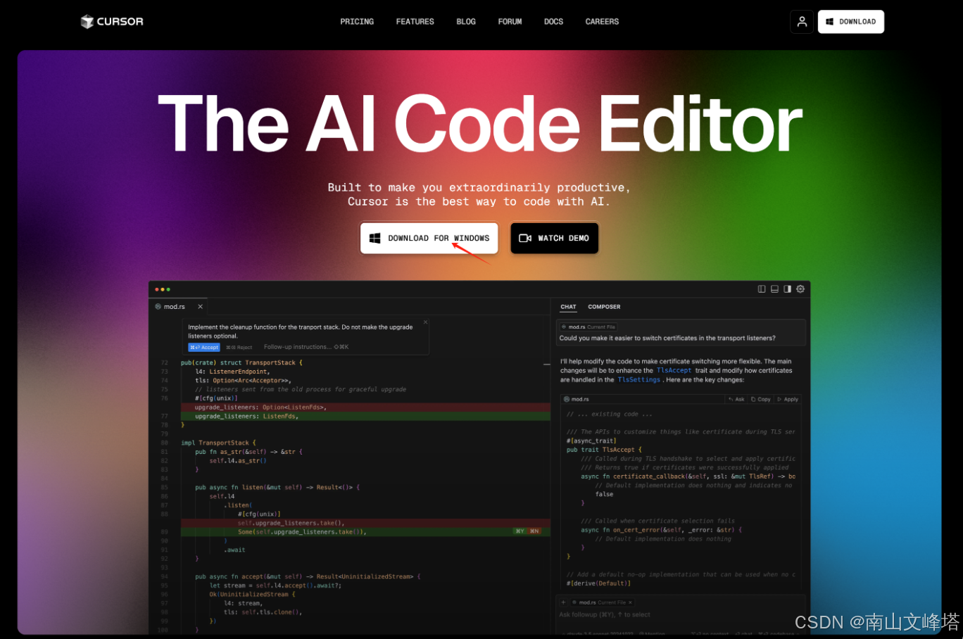
Task: Toggle the bottom panel layout icon
Action: [x=774, y=289]
